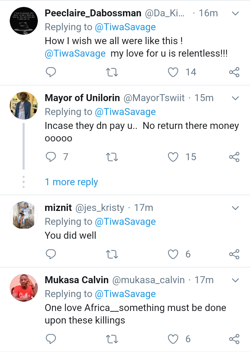Reply to Peeclaire_Dabossman's tweet

tap(51, 72)
